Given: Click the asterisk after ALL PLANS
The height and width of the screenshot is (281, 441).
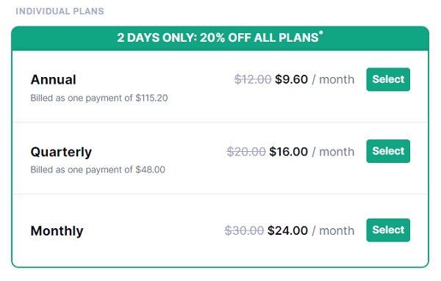Looking at the screenshot, I should pos(321,33).
